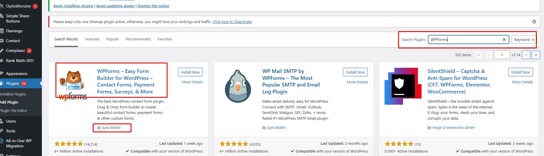Click the SilentShield shield plugin icon

(401, 86)
